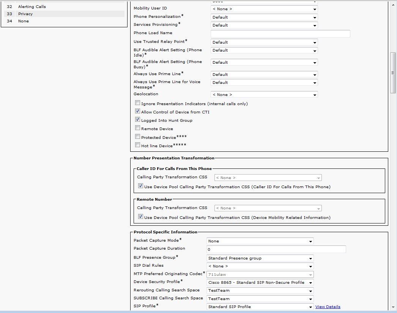Enable Ignore Presentation Indicators checkbox
397x313 pixels.
137,103
